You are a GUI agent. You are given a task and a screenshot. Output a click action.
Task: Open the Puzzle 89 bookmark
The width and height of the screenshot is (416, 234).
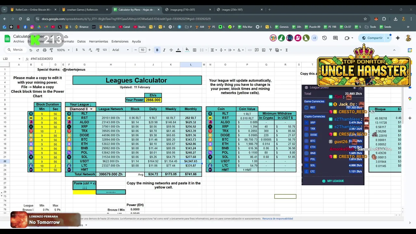click(312, 27)
